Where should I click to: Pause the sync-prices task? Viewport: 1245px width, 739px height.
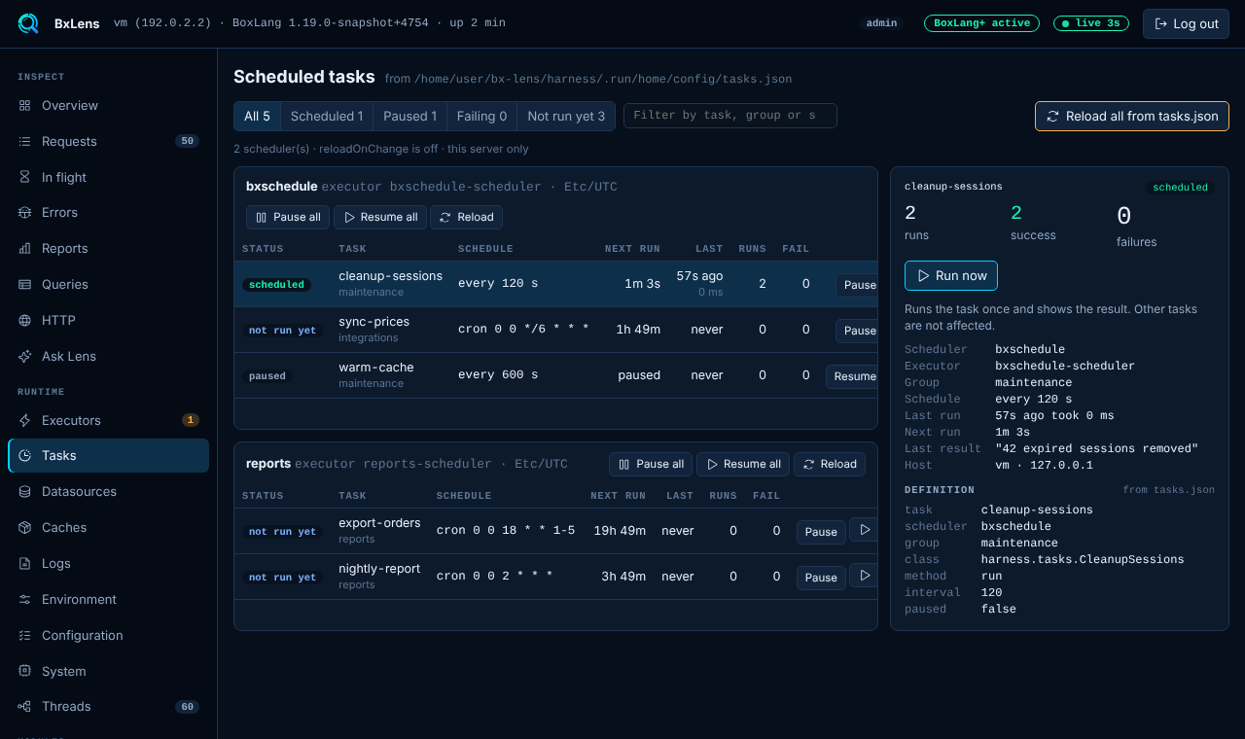(x=857, y=331)
